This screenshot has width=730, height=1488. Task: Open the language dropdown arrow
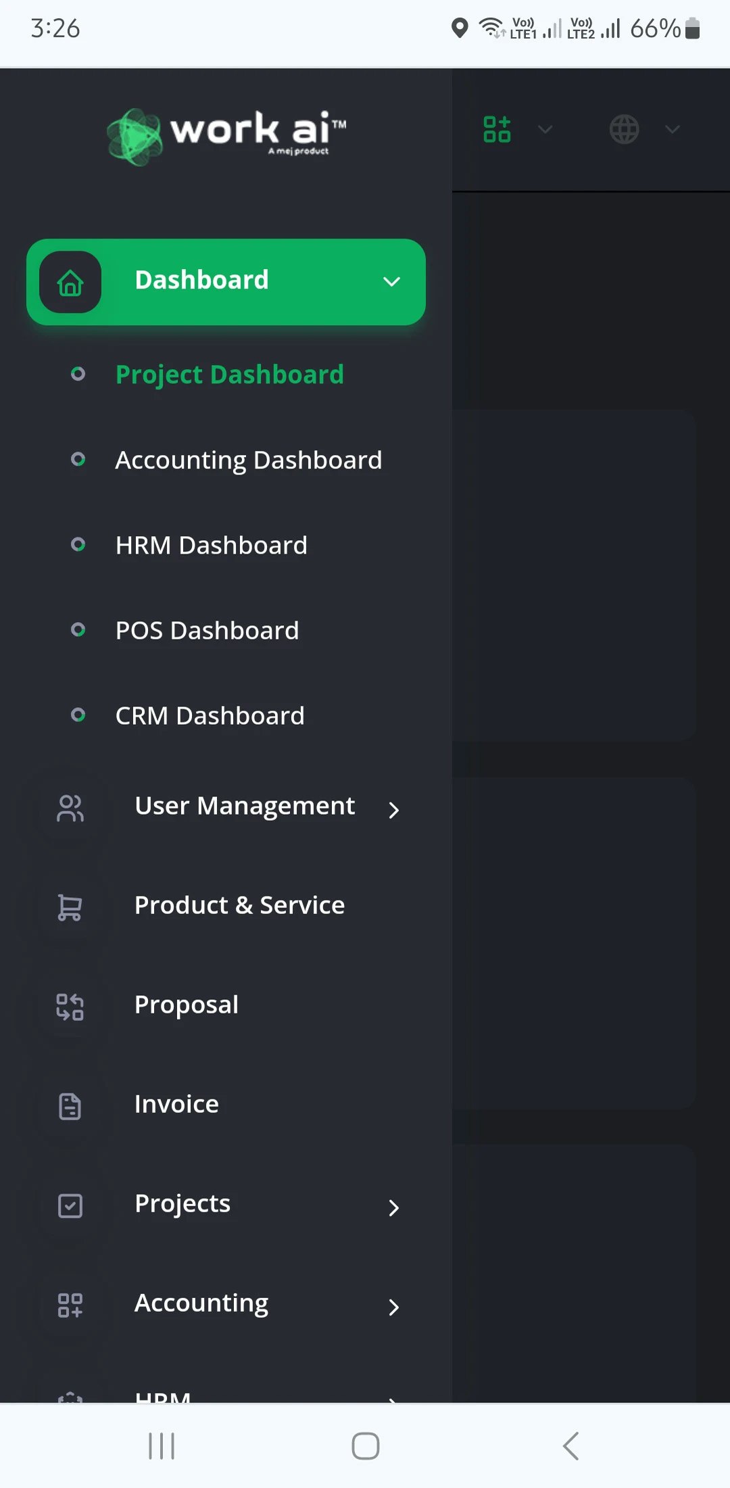click(673, 129)
